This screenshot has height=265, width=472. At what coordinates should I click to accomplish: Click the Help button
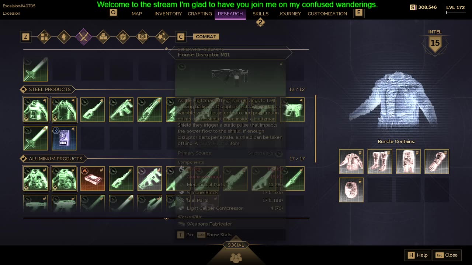[418, 255]
